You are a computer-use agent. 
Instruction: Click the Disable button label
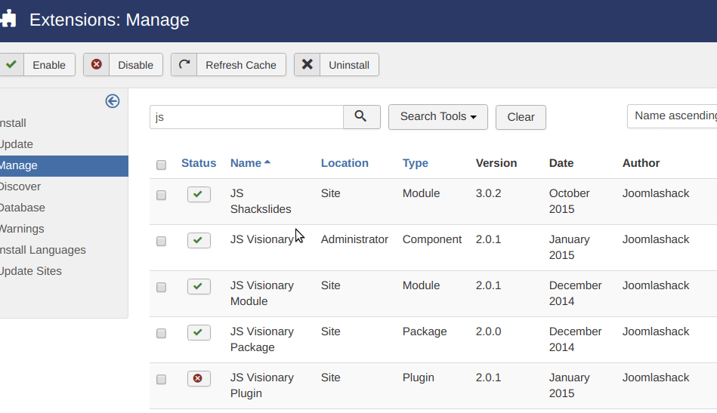135,65
